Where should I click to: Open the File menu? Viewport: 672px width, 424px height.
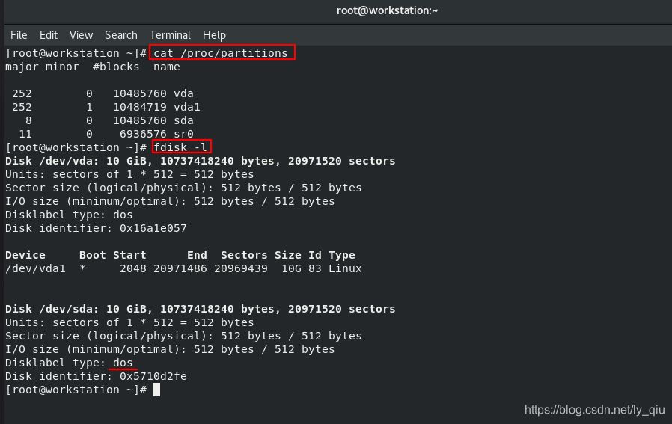19,35
